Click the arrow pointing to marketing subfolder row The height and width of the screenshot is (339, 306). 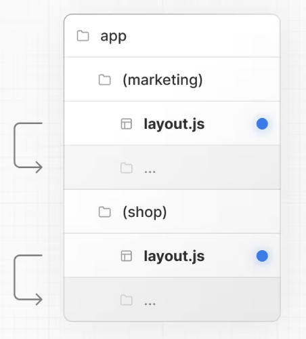(28, 148)
